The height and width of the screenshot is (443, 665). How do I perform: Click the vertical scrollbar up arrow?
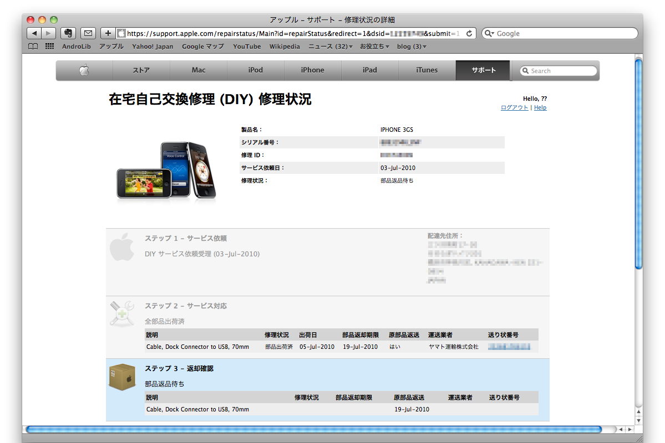(x=638, y=411)
